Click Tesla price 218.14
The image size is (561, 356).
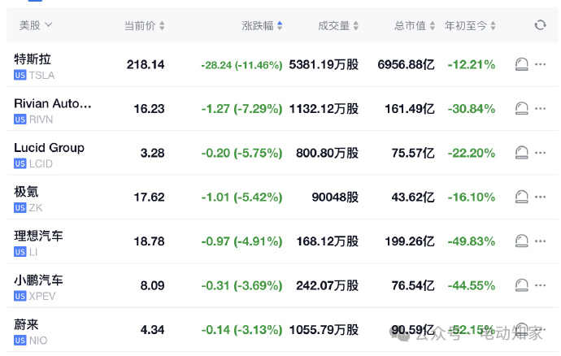[x=146, y=64]
